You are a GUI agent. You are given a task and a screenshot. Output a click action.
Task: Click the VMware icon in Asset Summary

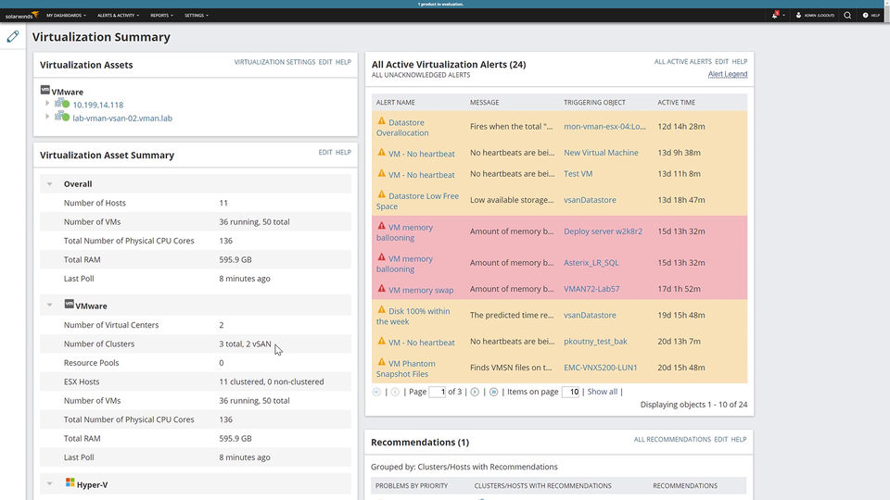(x=70, y=305)
